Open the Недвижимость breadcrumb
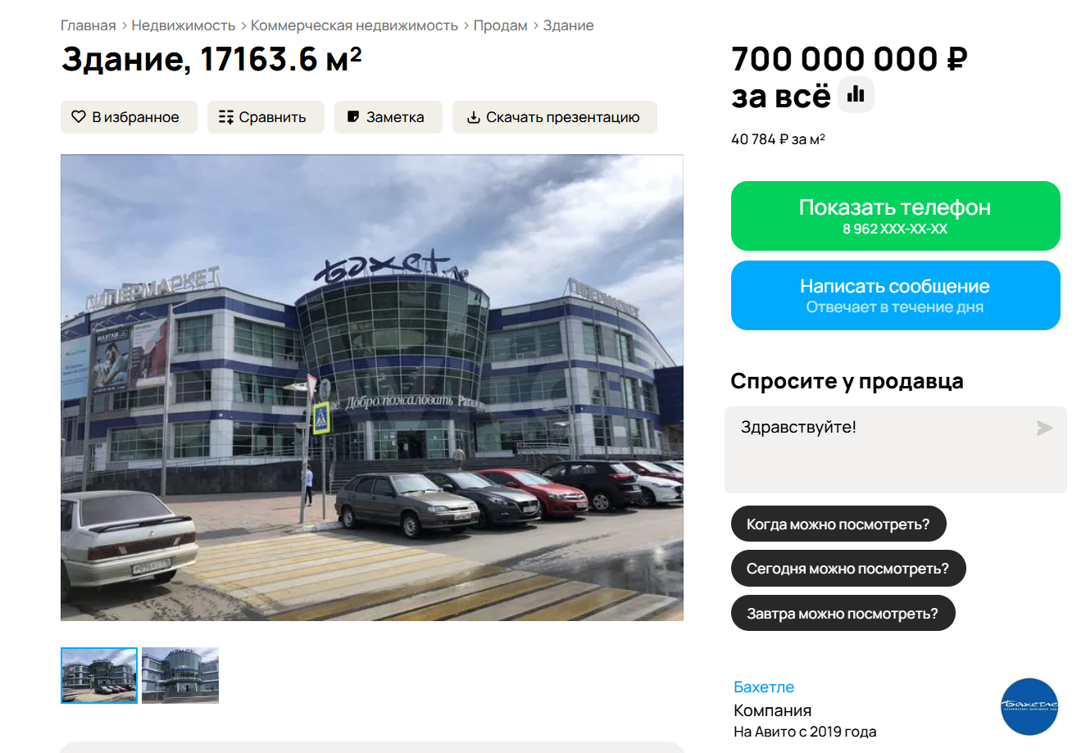This screenshot has height=753, width=1086. click(x=184, y=25)
